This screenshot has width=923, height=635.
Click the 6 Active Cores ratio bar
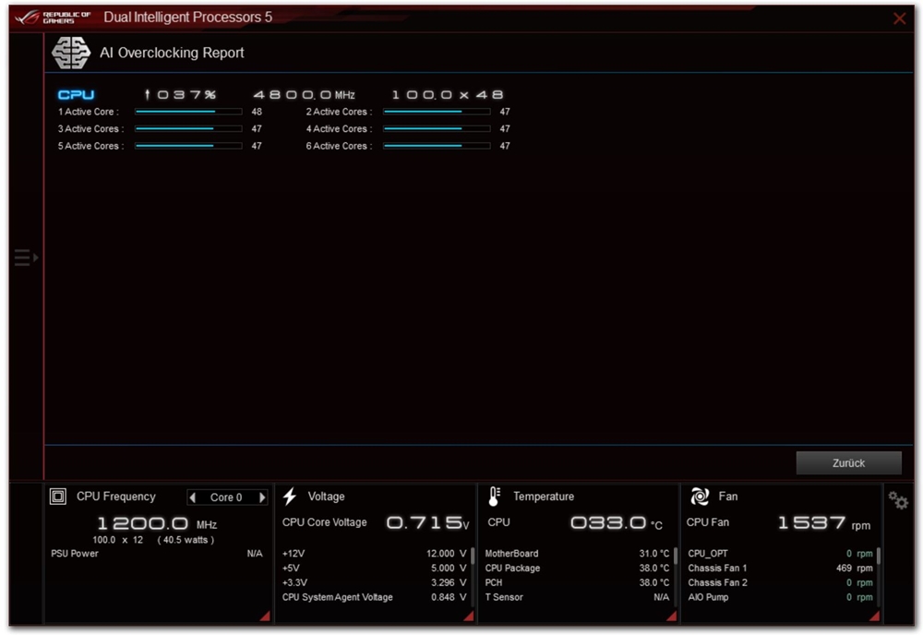click(x=437, y=145)
